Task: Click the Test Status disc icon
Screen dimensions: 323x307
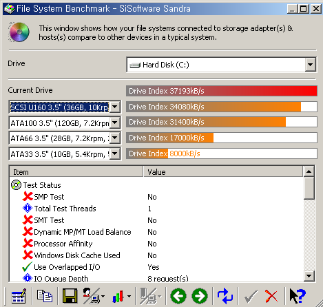Action: coord(16,185)
